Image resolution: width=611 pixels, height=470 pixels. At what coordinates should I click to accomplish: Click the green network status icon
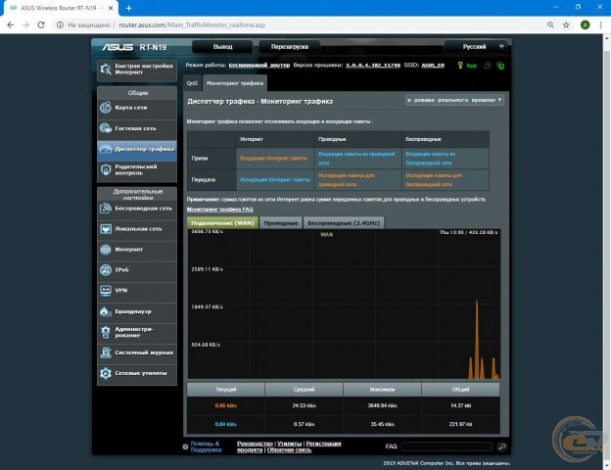(500, 66)
